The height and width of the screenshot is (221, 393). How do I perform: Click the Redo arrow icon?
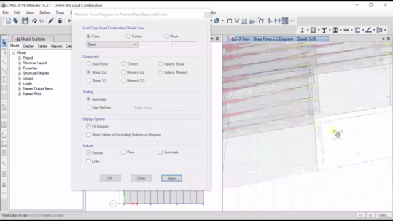(x=42, y=21)
